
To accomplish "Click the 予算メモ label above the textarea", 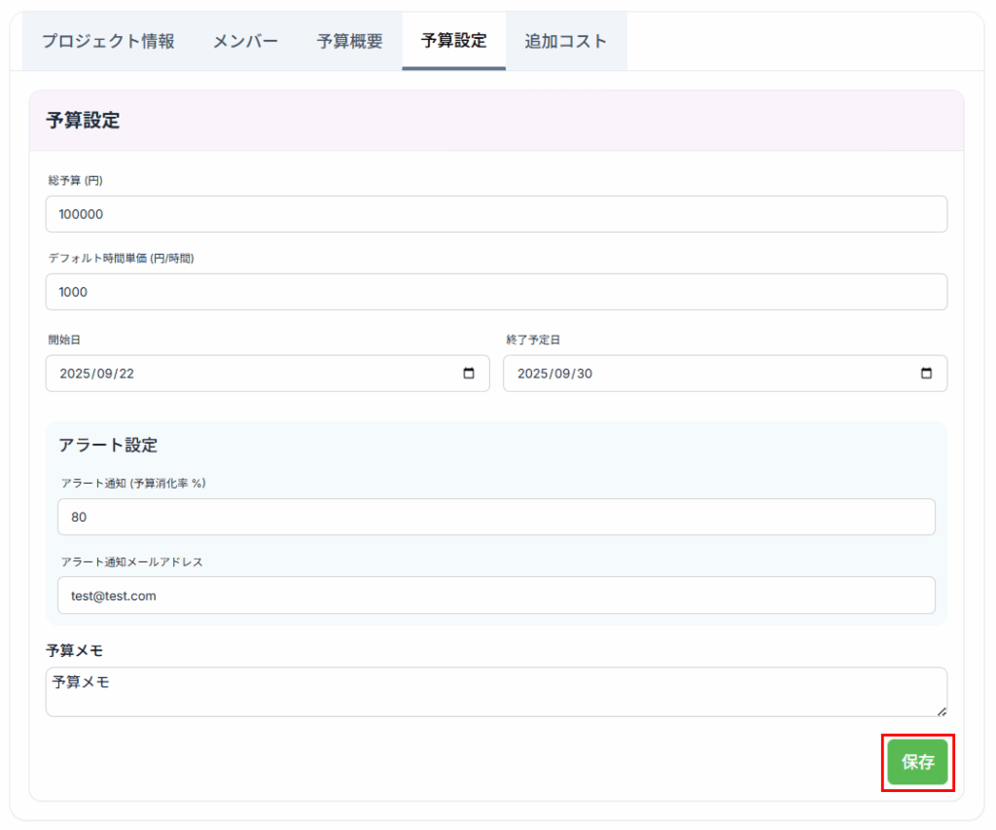I will pyautogui.click(x=74, y=650).
